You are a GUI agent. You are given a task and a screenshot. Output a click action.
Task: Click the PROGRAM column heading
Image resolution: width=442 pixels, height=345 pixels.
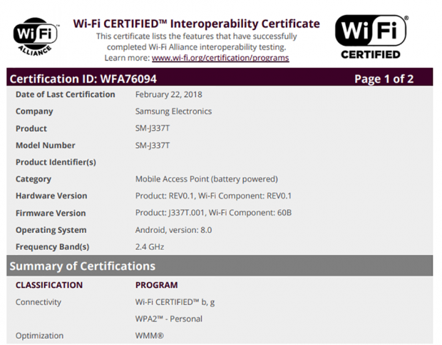point(156,285)
